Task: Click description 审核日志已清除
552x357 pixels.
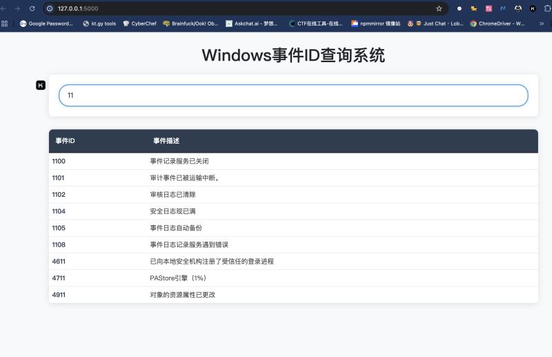Action: coord(173,195)
